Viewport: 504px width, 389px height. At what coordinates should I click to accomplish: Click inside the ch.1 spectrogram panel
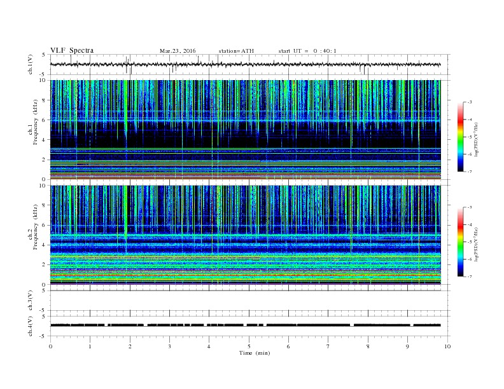coord(245,130)
